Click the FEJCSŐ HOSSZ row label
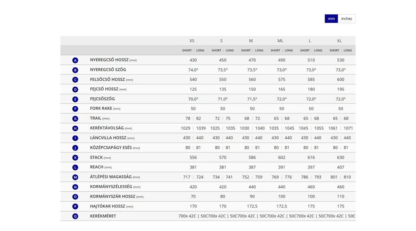The width and height of the screenshot is (416, 231). tap(108, 89)
